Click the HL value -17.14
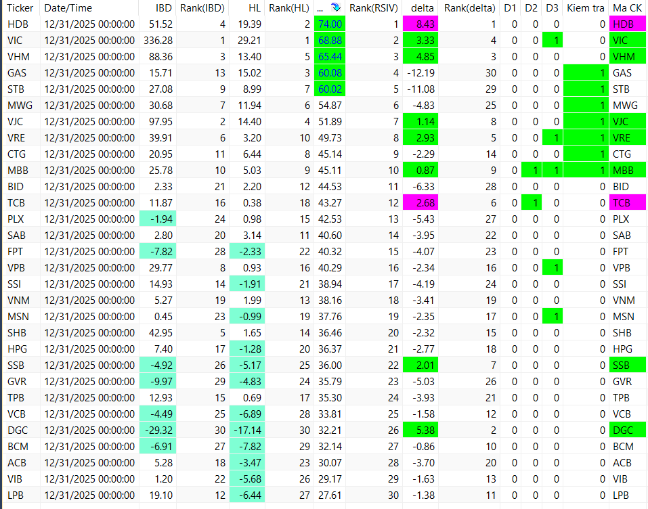 (247, 430)
